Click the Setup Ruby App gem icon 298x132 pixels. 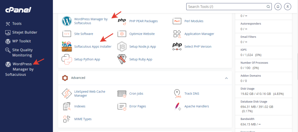(122, 59)
